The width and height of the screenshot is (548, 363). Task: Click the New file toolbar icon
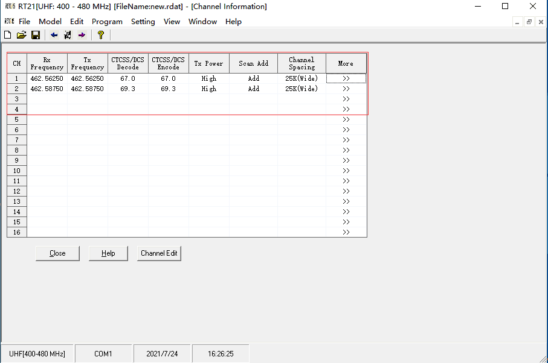(x=8, y=35)
